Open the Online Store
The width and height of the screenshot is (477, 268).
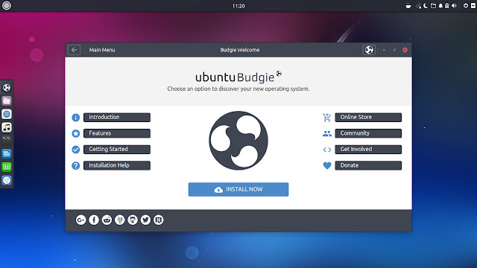pyautogui.click(x=368, y=118)
